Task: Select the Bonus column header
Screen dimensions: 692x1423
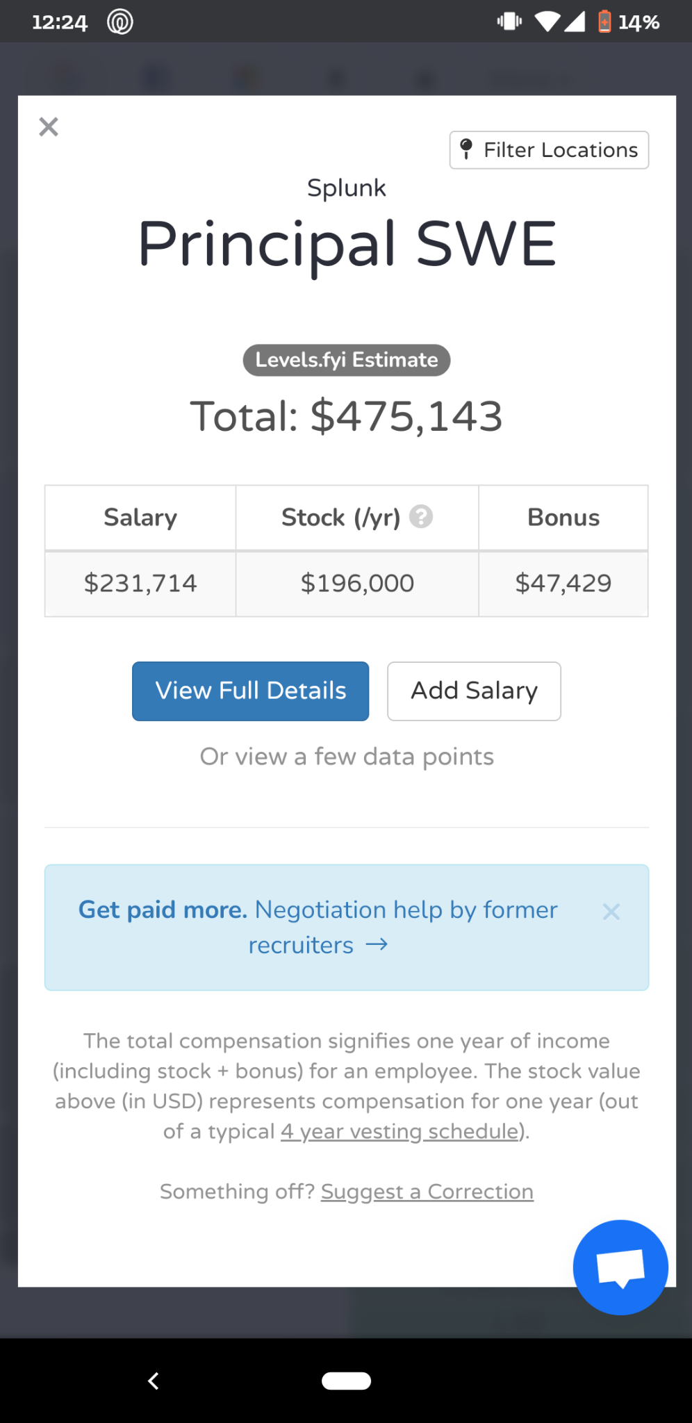Action: [x=563, y=518]
